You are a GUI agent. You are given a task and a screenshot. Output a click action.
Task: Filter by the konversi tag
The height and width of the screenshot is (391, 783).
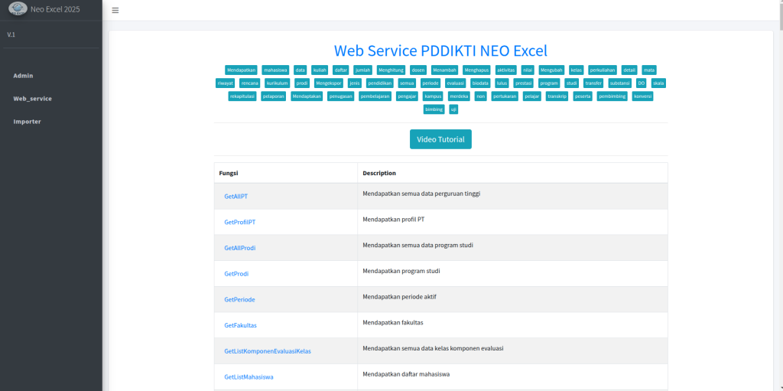coord(642,96)
